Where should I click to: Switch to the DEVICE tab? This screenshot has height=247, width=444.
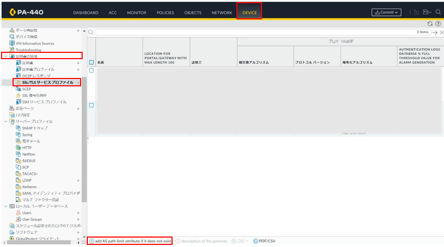click(249, 12)
